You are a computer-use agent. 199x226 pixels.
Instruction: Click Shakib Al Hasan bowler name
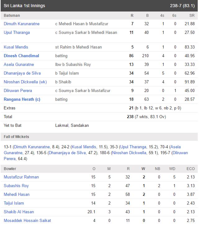pyautogui.click(x=19, y=212)
